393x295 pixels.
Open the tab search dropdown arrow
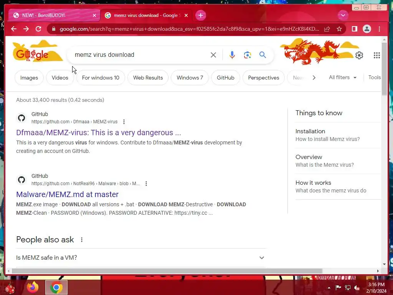[x=343, y=15]
